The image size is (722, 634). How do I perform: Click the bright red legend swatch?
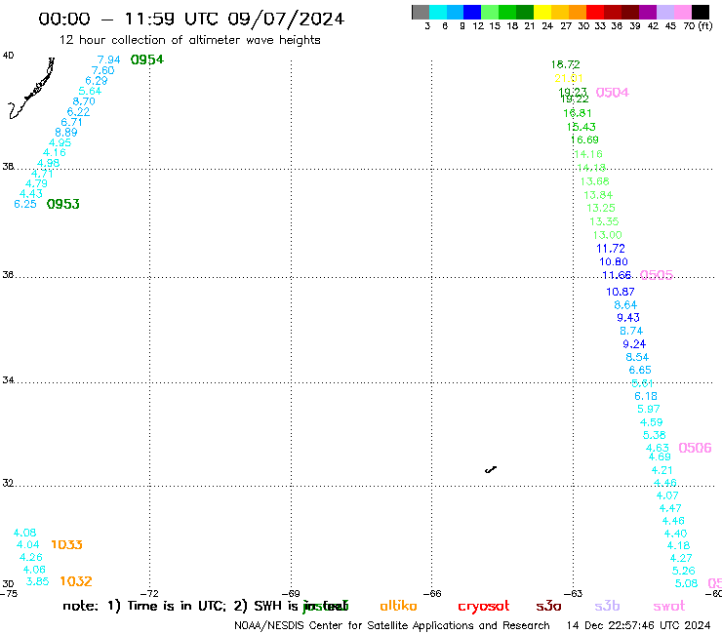(595, 12)
